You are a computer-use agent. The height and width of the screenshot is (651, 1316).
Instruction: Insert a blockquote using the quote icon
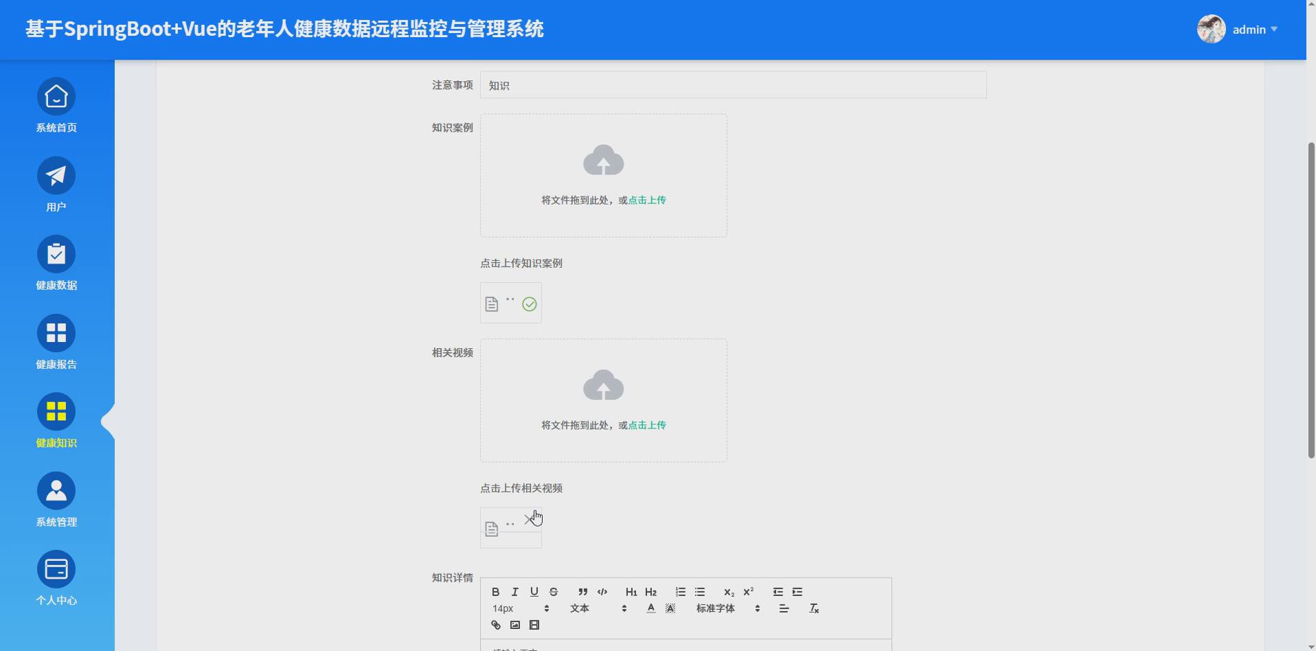(582, 591)
